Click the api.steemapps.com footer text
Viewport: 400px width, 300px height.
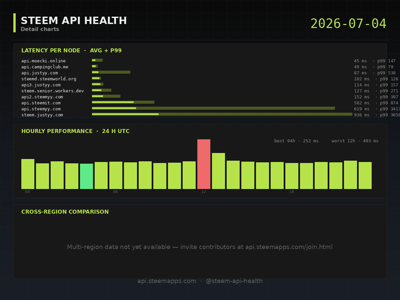point(167,281)
